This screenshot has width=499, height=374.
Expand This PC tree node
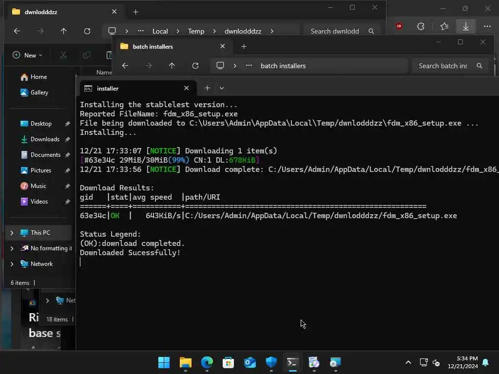click(12, 233)
